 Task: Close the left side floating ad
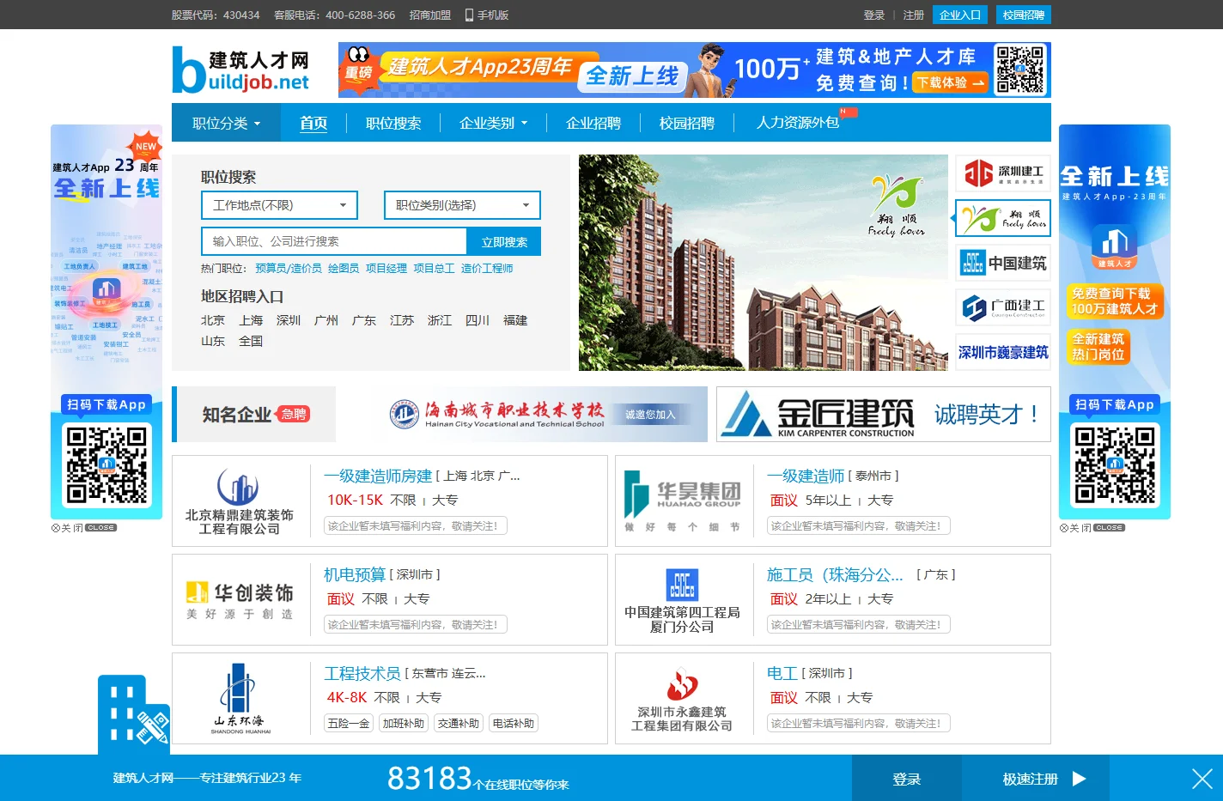click(x=83, y=528)
